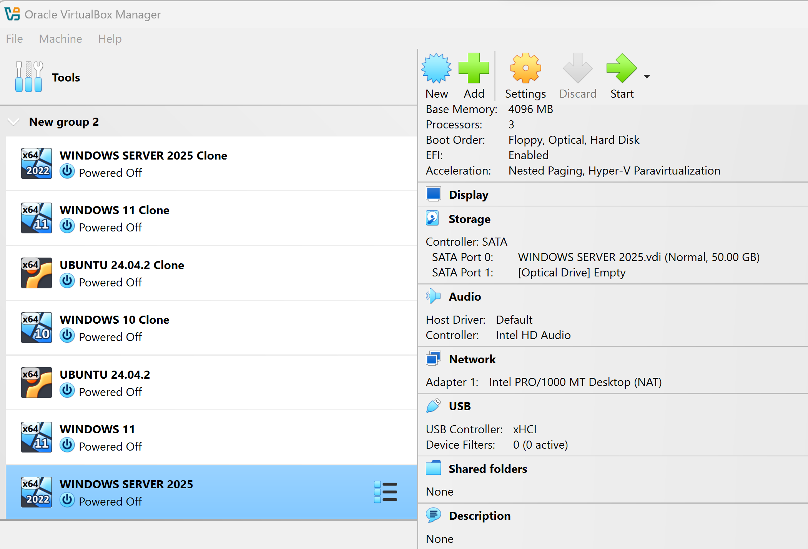Click the USB section plug icon
Viewport: 808px width, 549px height.
(x=433, y=406)
